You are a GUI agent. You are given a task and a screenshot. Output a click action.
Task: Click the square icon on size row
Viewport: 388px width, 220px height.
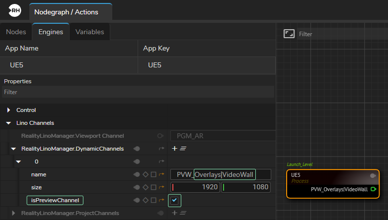(153, 187)
